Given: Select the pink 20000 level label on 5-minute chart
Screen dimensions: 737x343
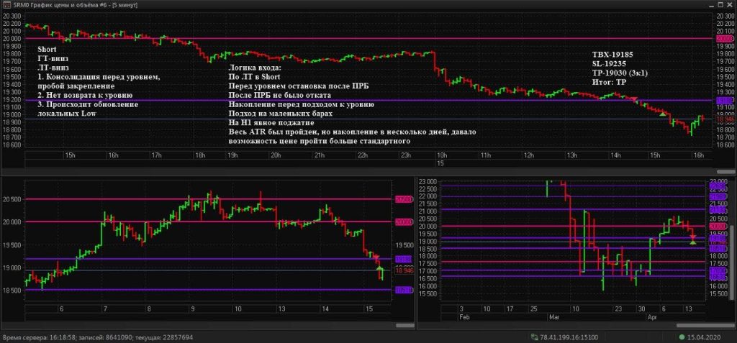Looking at the screenshot, I should point(724,38).
